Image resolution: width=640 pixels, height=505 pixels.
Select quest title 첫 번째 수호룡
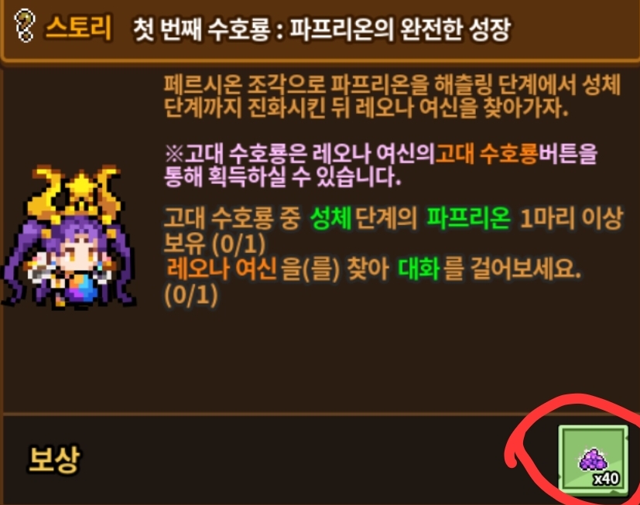click(x=202, y=29)
